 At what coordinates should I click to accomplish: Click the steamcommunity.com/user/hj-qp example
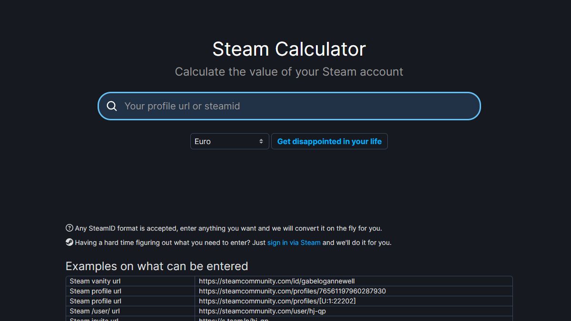262,311
